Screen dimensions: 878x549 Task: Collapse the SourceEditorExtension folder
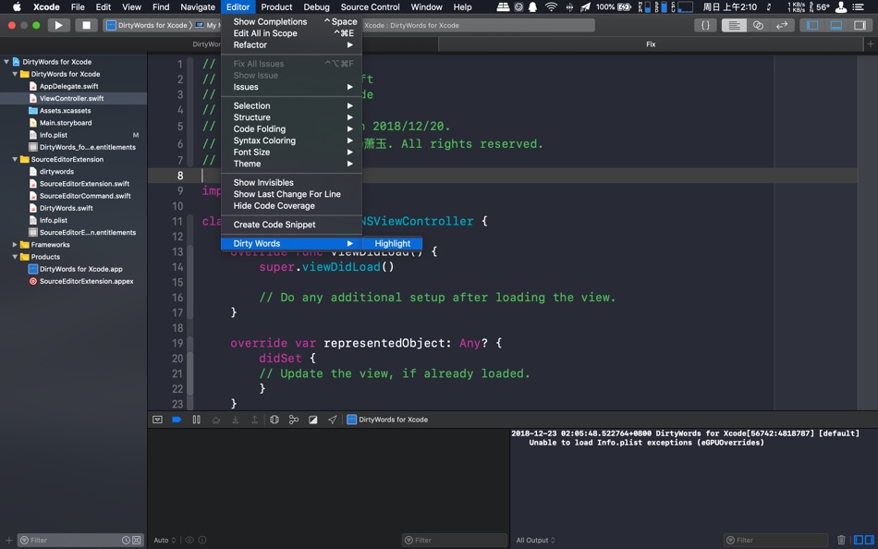(x=15, y=159)
